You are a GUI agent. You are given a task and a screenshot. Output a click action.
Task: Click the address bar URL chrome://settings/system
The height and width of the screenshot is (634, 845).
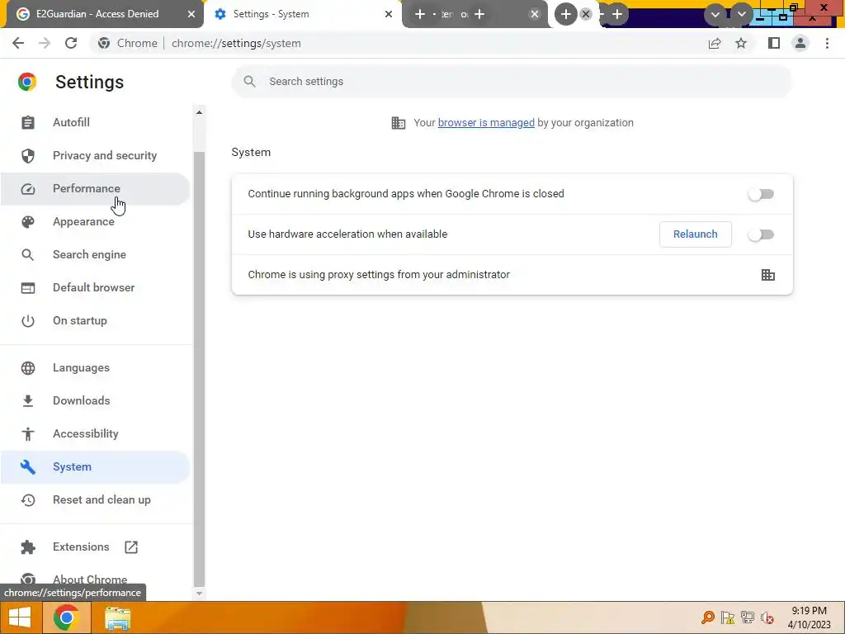236,43
